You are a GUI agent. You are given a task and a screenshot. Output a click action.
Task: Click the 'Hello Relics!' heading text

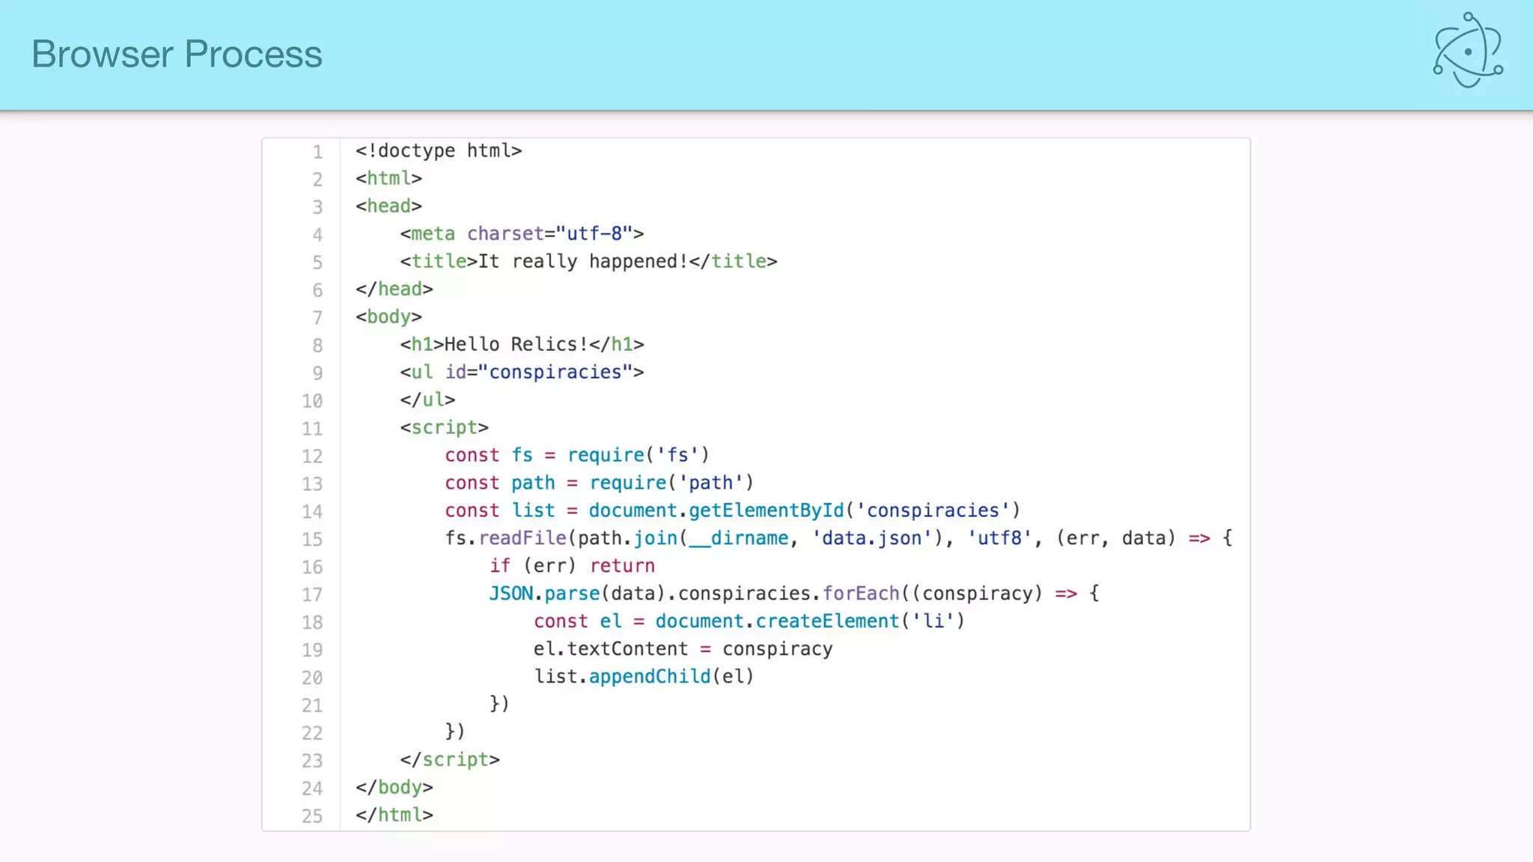click(x=516, y=344)
